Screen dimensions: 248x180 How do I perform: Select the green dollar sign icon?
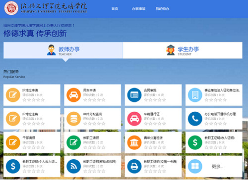(195, 142)
